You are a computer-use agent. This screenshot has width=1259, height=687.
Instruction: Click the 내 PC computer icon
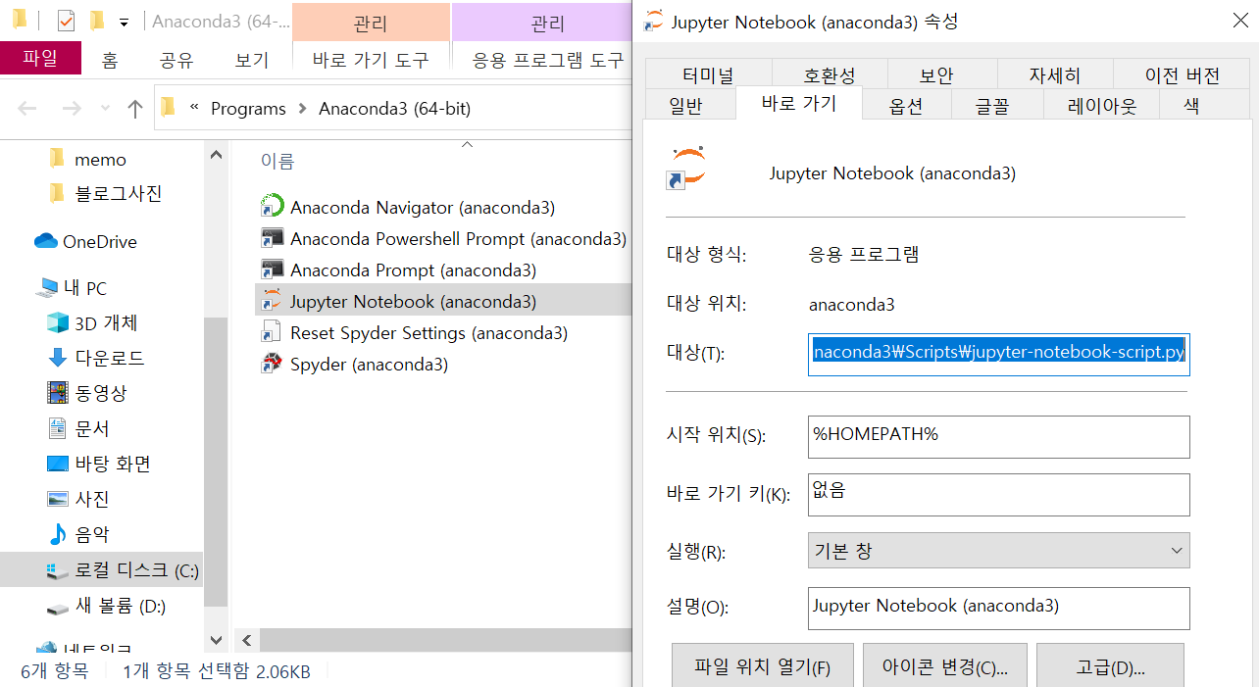[46, 288]
